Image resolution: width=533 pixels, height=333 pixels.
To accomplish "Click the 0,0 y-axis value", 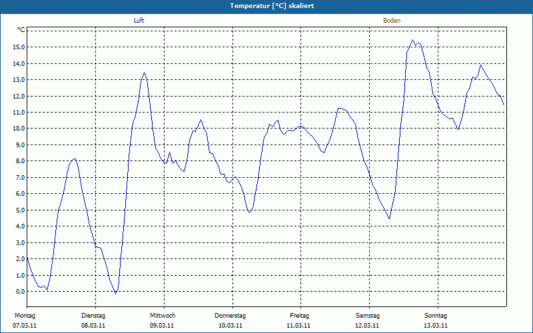I will point(20,292).
